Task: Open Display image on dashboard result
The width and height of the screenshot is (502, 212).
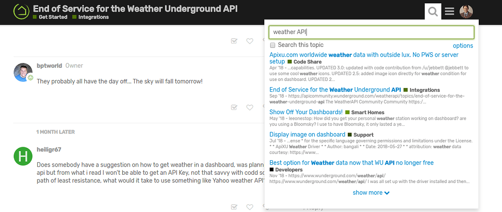Action: [x=308, y=135]
